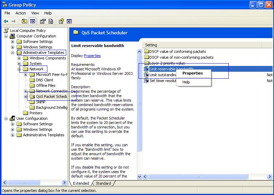Choose Properties from the context menu

point(193,73)
